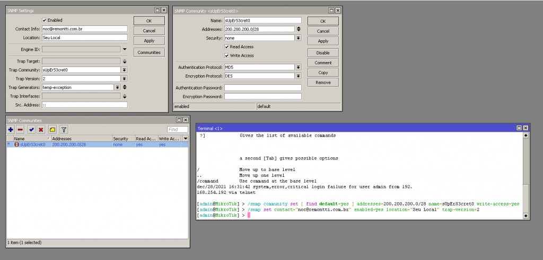Open the Authentication Protocol MD5 dropdown
543x260 pixels.
tap(298, 67)
